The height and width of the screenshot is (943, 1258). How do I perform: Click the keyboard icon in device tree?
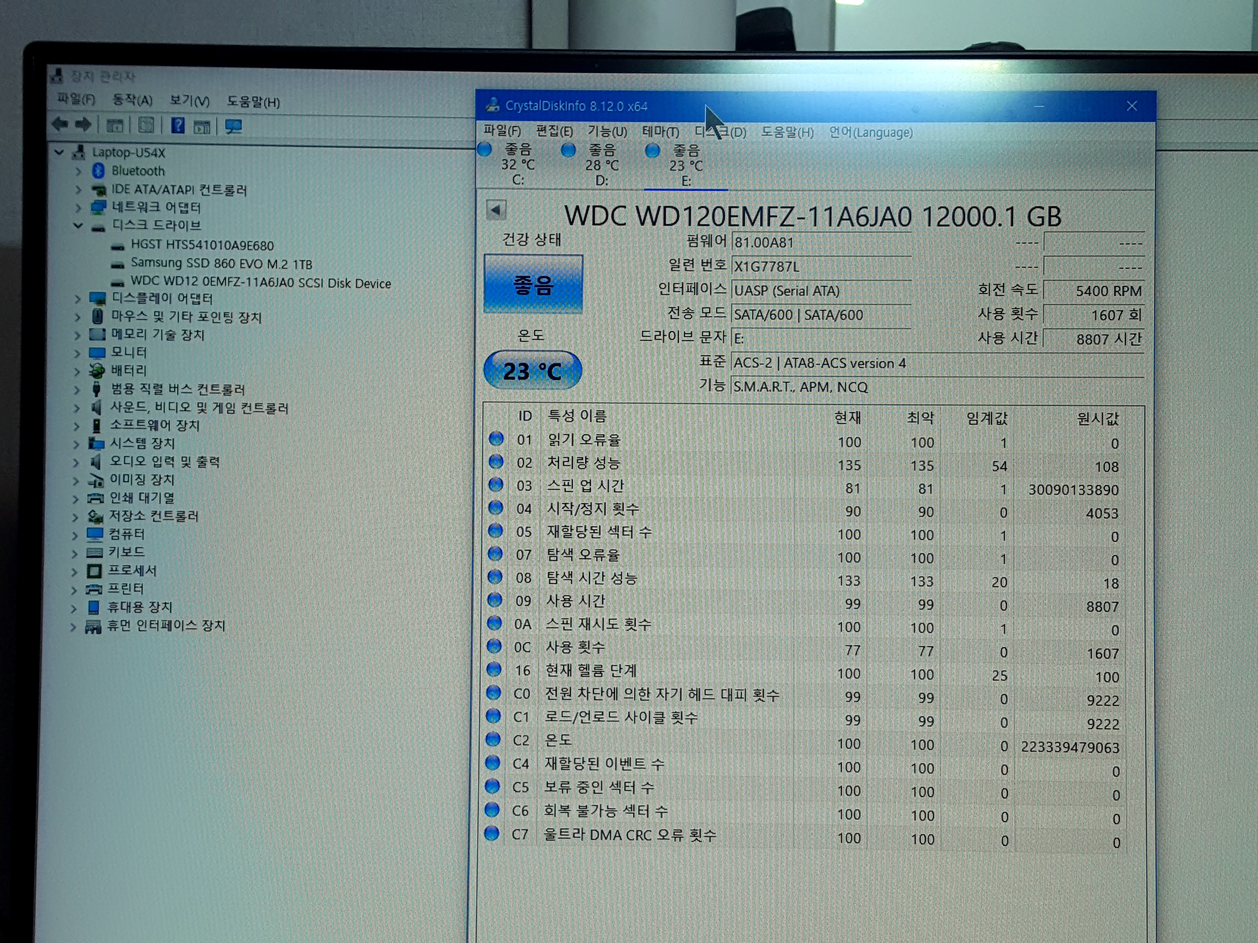pyautogui.click(x=94, y=552)
